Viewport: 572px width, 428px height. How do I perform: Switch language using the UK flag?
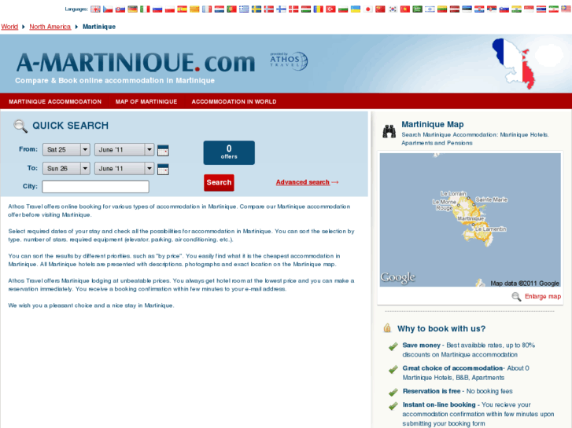pyautogui.click(x=95, y=9)
